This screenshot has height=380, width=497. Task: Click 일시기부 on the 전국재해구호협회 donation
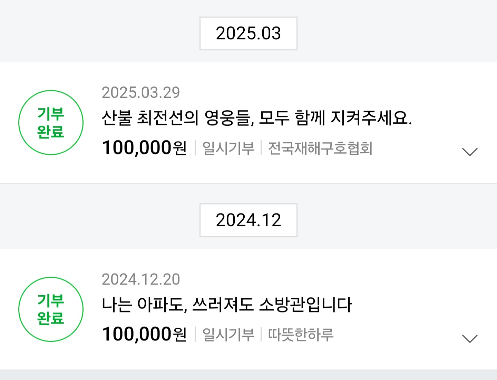pyautogui.click(x=228, y=148)
